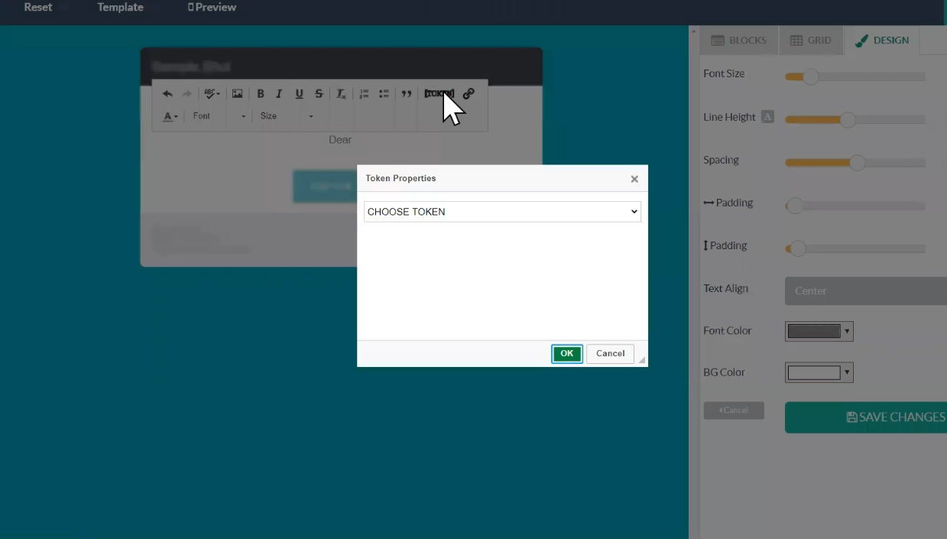
Task: Insert a numbered list
Action: pyautogui.click(x=364, y=94)
